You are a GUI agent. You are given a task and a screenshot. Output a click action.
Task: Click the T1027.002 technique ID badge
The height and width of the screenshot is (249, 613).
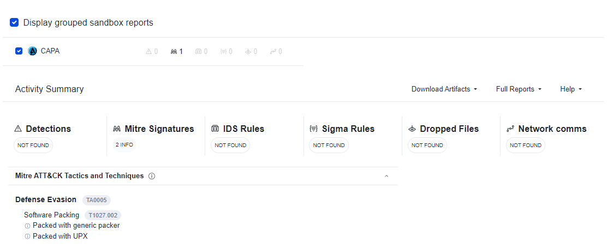tap(104, 215)
